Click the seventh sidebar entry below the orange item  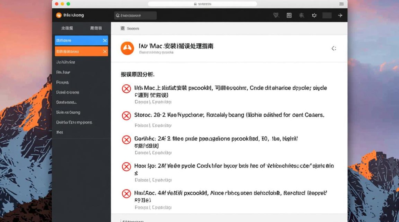(x=74, y=122)
